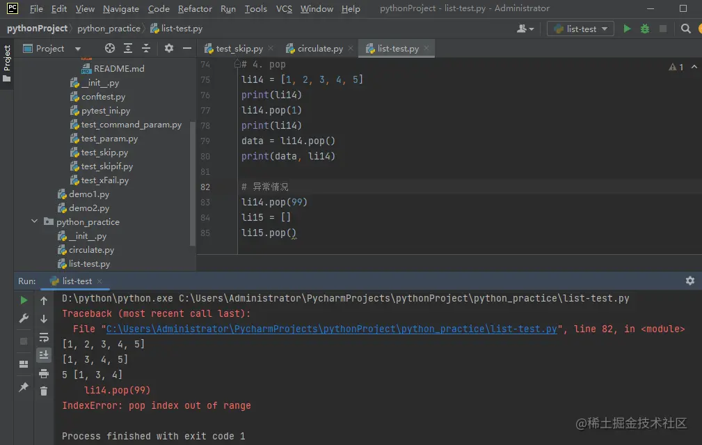Click the Stop icon in Run panel
Image resolution: width=702 pixels, height=445 pixels.
pyautogui.click(x=24, y=341)
